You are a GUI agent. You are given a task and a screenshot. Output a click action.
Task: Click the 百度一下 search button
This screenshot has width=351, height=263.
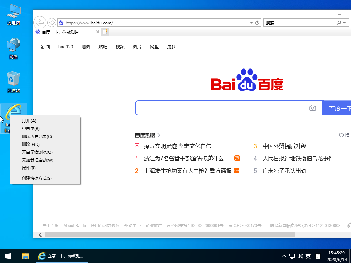337,108
